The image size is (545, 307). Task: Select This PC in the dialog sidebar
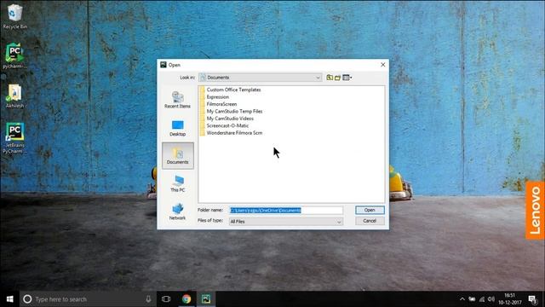pos(178,183)
